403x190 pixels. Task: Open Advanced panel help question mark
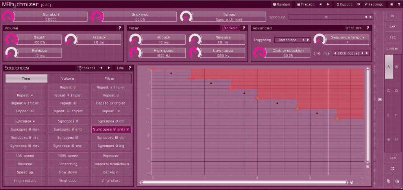(368, 28)
